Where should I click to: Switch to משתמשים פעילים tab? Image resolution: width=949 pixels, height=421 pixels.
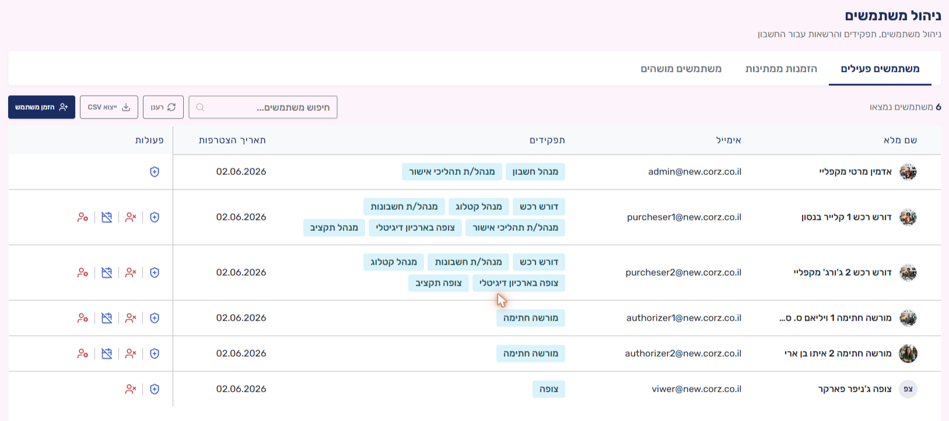click(x=880, y=69)
